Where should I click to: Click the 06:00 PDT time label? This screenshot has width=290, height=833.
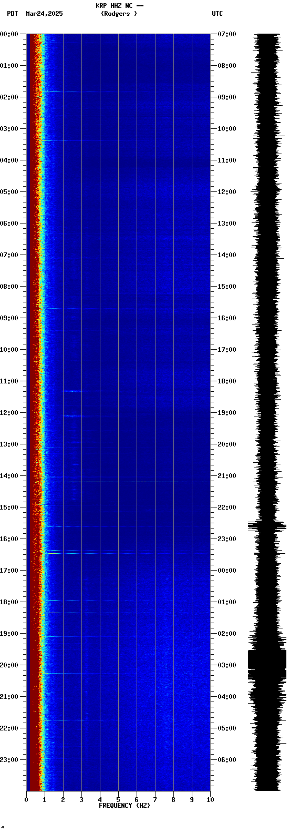coord(9,224)
